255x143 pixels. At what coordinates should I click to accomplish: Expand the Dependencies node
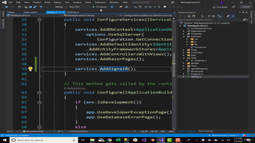coord(184,31)
